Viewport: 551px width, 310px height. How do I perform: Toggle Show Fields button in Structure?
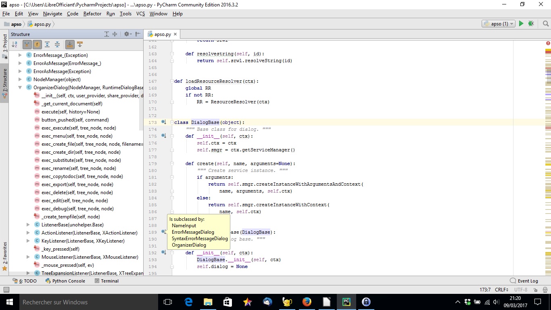tap(37, 44)
